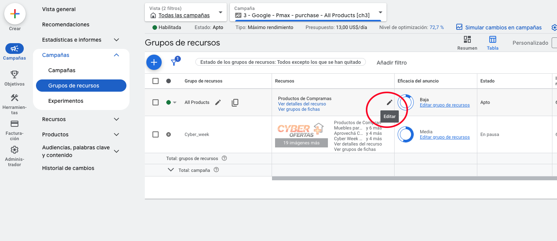
Task: Click the blue plus button to add asset group
Action: click(x=154, y=62)
